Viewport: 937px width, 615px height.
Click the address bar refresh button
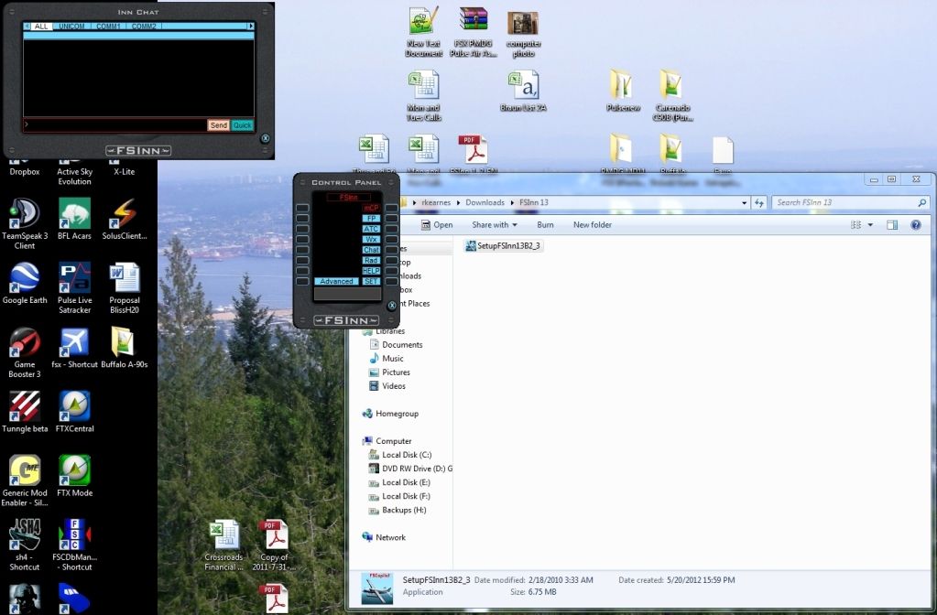click(759, 203)
